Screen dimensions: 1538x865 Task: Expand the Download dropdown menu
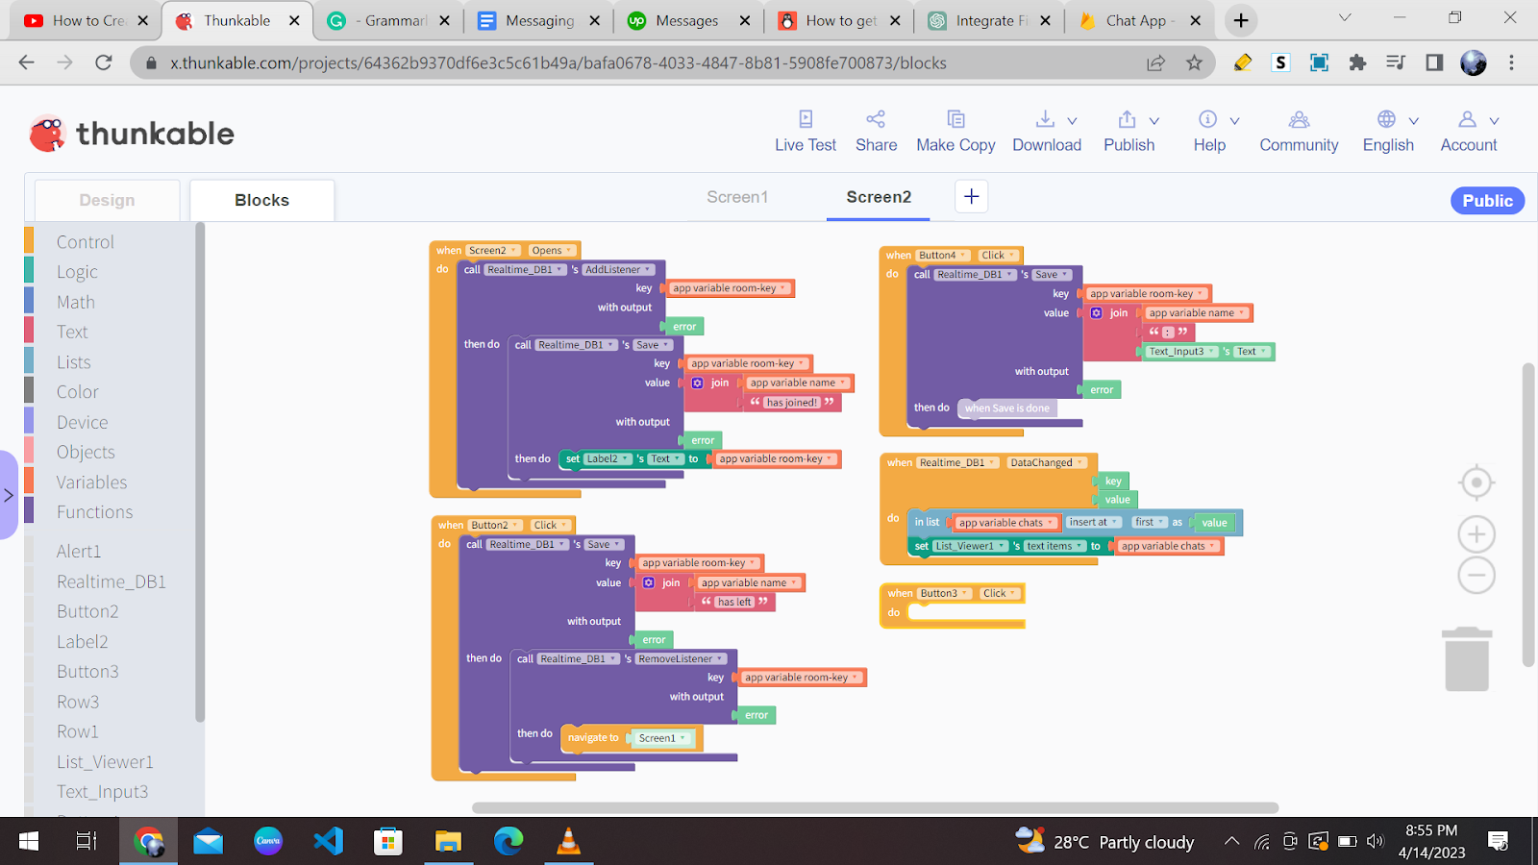click(1072, 121)
